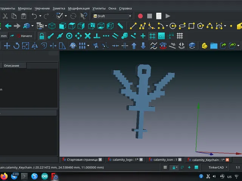
Task: Open the Заметка menu
Action: [59, 8]
